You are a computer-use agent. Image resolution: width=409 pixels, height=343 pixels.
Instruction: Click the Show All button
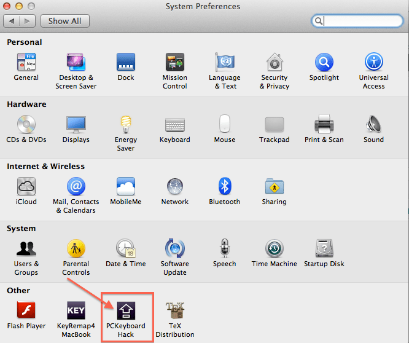[x=64, y=21]
